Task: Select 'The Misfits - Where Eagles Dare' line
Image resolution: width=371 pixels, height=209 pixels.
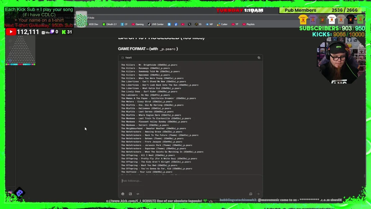Action: pos(151,115)
